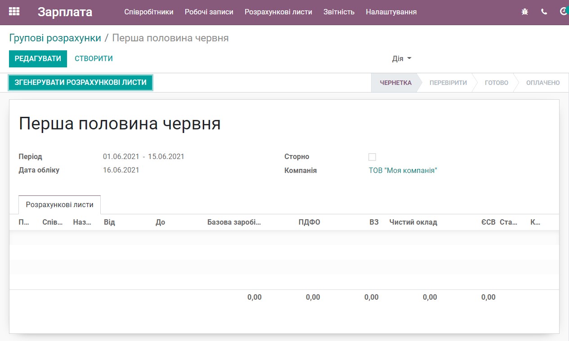Sort by the ПДФО column header
The image size is (569, 341).
[x=309, y=222]
